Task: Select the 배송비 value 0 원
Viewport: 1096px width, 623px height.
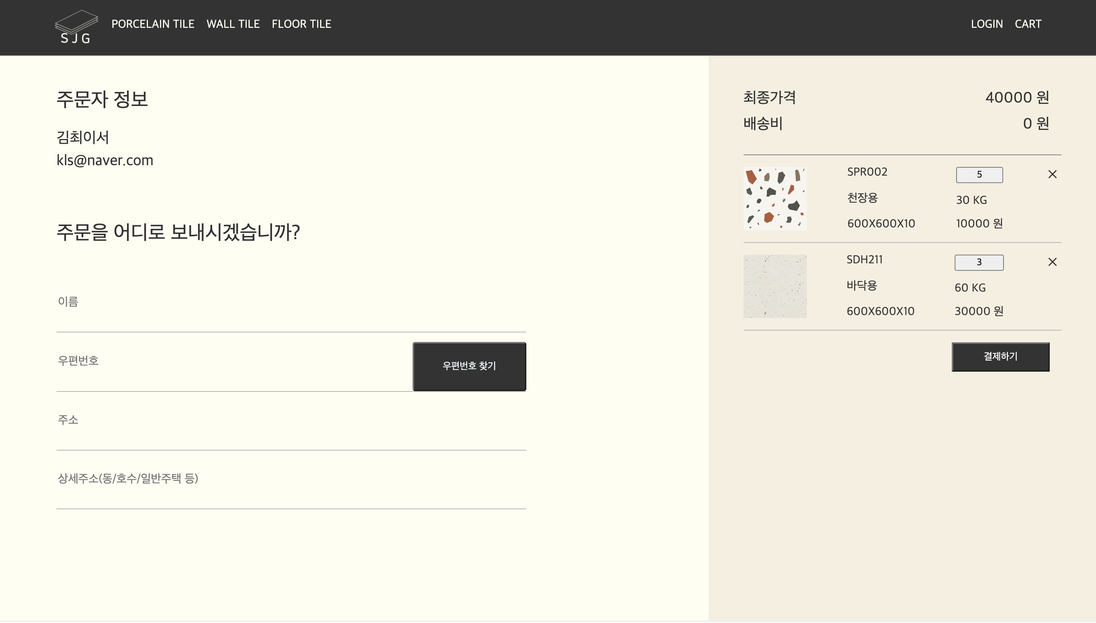Action: 1036,124
